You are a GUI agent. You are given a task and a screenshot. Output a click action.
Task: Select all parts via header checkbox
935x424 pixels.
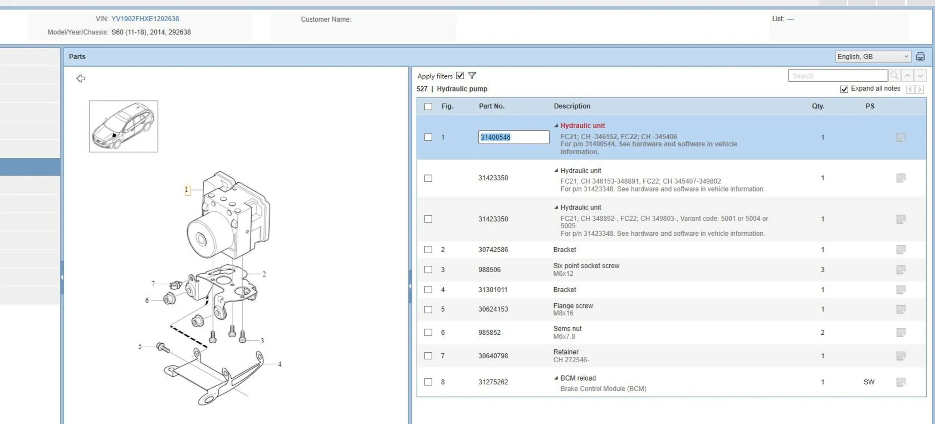click(428, 106)
